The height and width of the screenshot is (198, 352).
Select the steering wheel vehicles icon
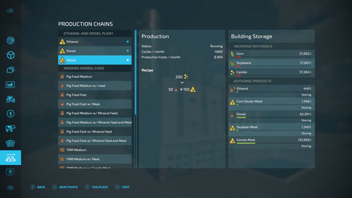pyautogui.click(x=10, y=55)
